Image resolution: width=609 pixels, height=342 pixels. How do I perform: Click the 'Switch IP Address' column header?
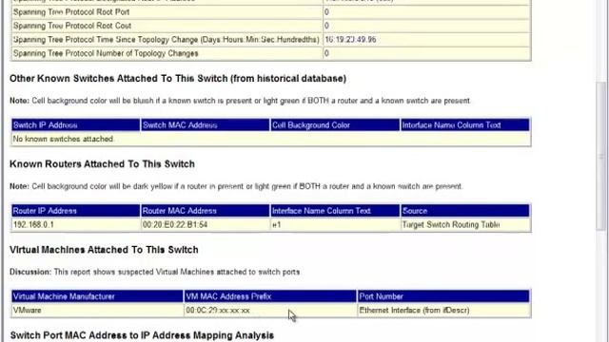tap(76, 125)
